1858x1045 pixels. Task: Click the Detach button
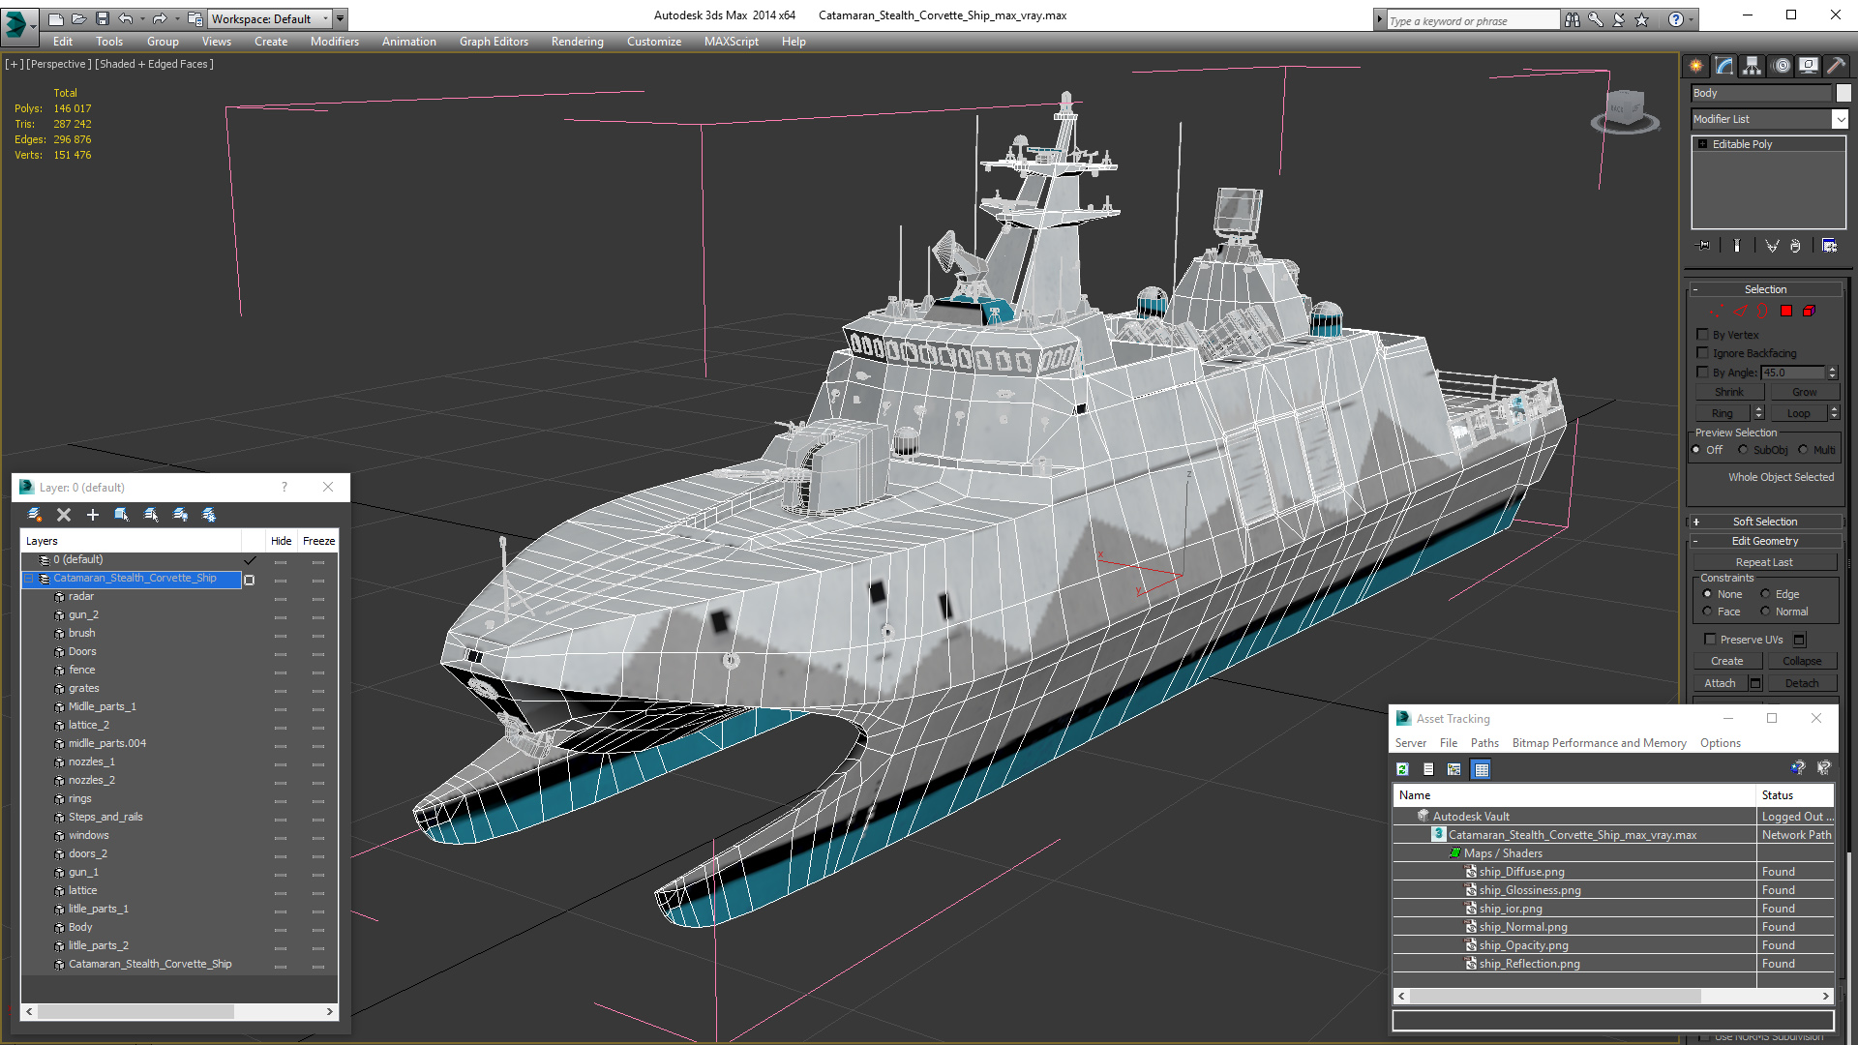click(1802, 683)
